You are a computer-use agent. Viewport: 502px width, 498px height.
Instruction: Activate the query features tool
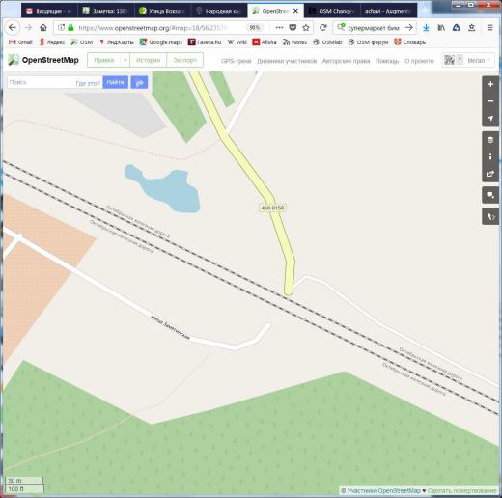[x=490, y=216]
